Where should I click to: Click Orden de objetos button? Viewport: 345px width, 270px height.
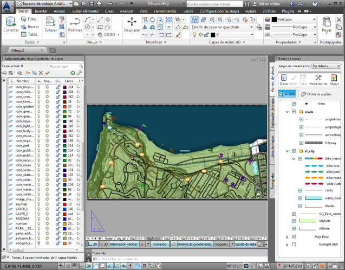tap(316, 93)
